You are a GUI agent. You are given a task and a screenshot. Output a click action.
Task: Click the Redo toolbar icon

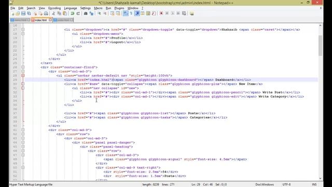coord(78,14)
